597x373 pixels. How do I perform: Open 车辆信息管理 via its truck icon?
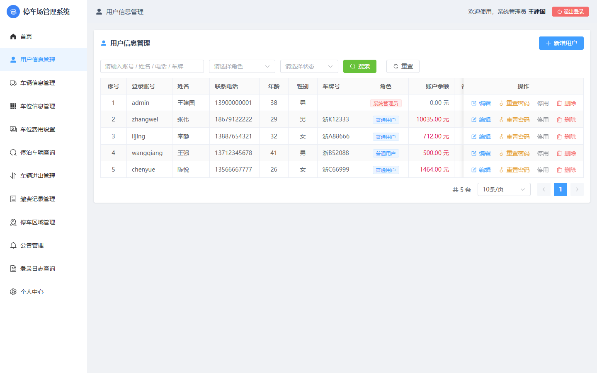coord(13,83)
